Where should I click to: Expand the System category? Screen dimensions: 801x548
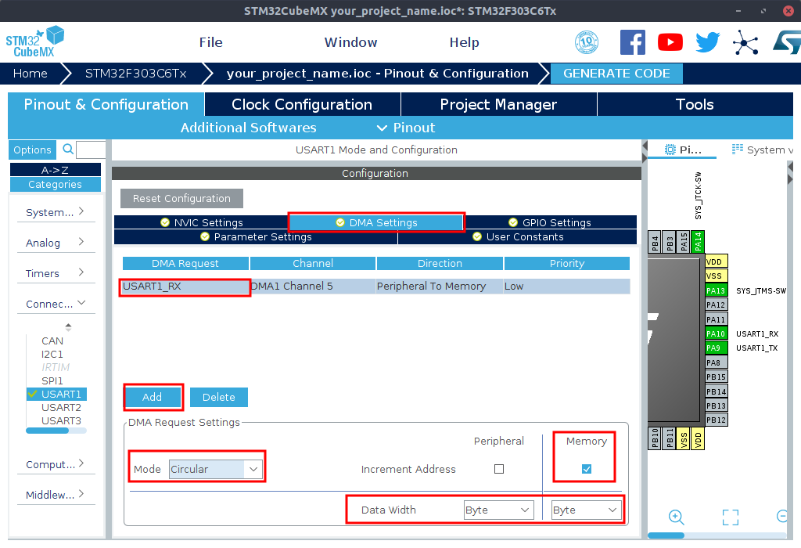[56, 211]
